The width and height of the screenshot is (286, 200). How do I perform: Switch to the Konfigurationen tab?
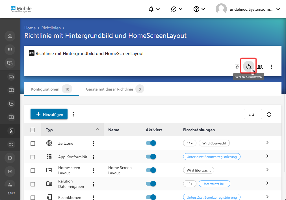(x=52, y=89)
